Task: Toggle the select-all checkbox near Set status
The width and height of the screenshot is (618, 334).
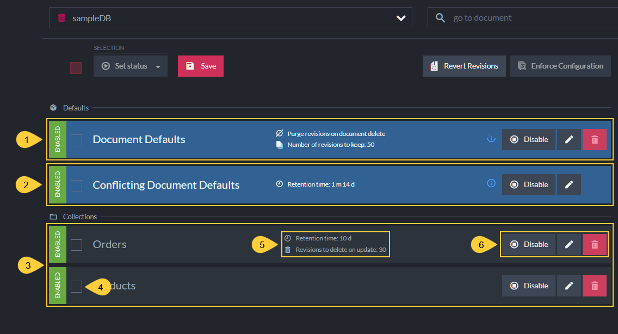Action: click(76, 68)
